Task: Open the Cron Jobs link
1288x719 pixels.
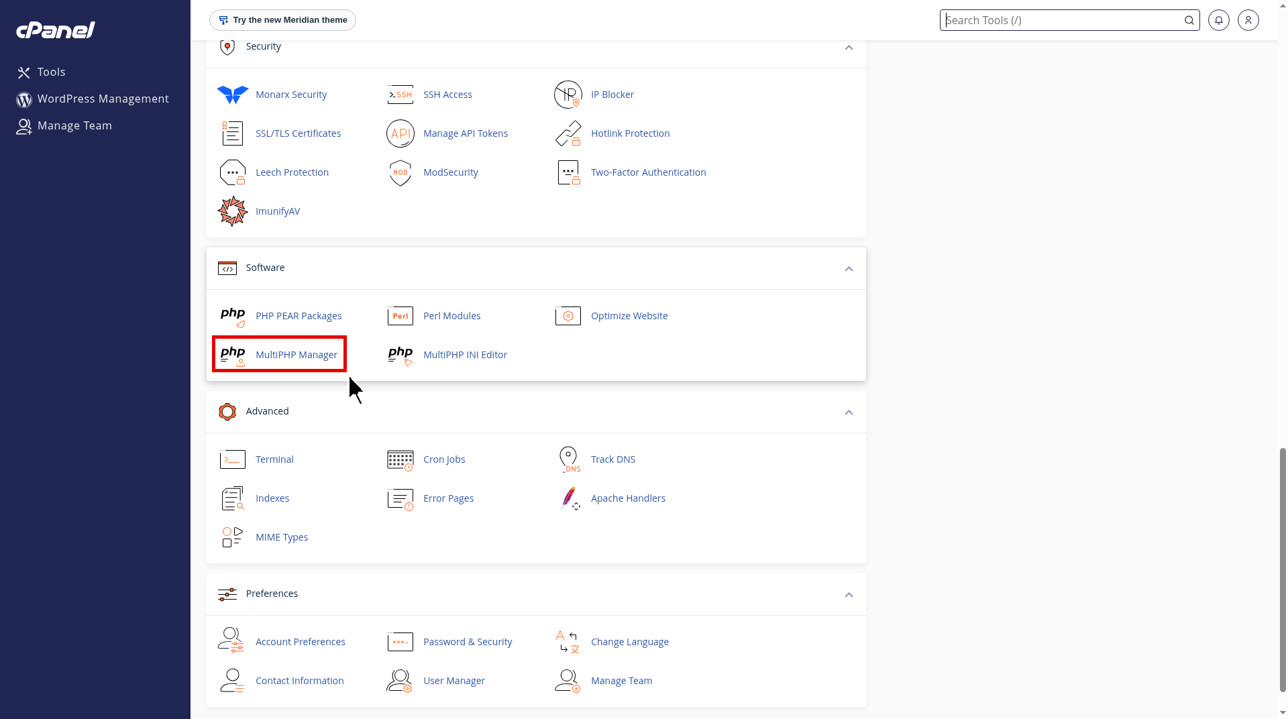Action: [x=444, y=459]
